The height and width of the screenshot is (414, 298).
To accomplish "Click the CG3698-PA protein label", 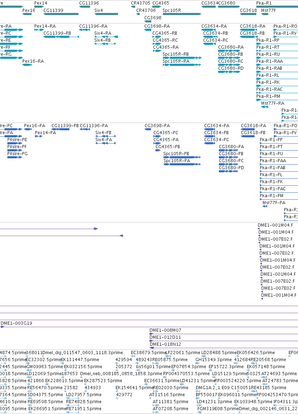I will [157, 126].
